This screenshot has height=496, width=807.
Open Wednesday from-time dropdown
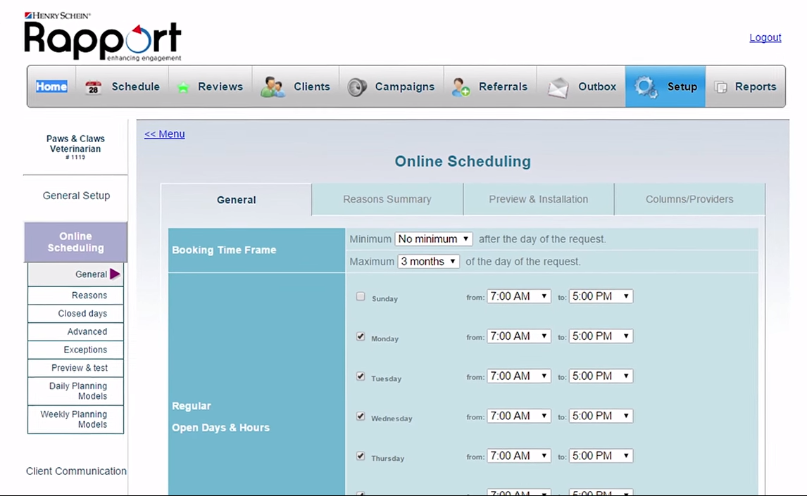[x=519, y=416]
